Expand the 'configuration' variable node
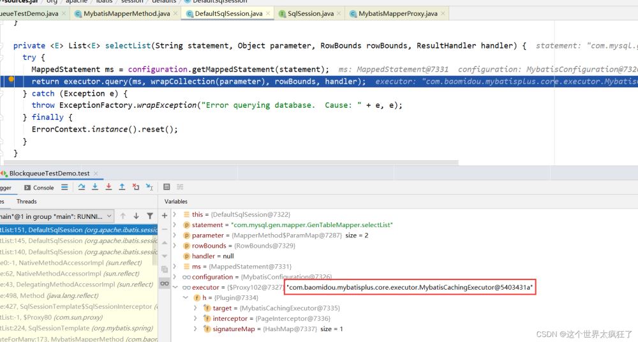The width and height of the screenshot is (638, 342). click(x=175, y=277)
